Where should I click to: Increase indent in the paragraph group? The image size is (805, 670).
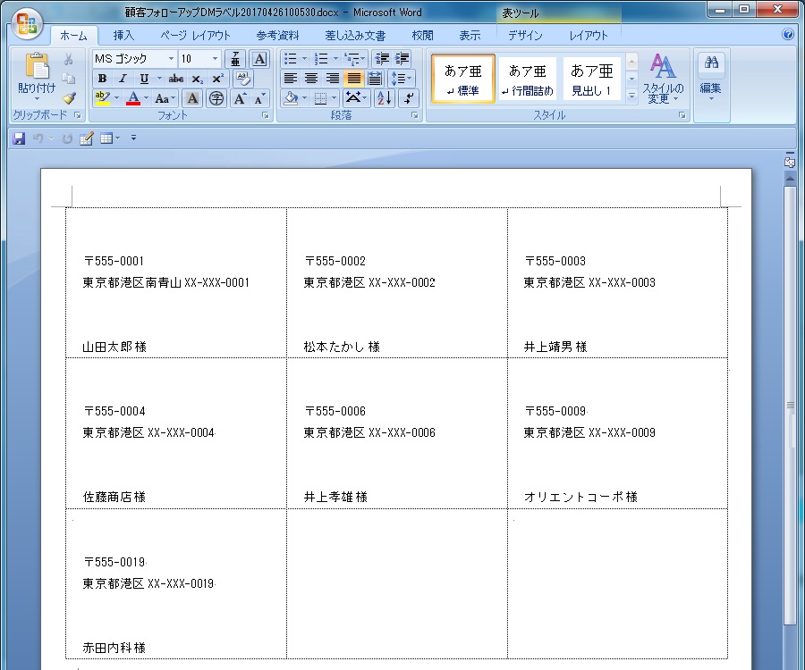(402, 58)
